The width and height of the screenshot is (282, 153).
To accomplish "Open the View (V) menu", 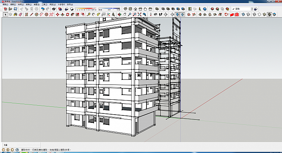I will (21, 4).
